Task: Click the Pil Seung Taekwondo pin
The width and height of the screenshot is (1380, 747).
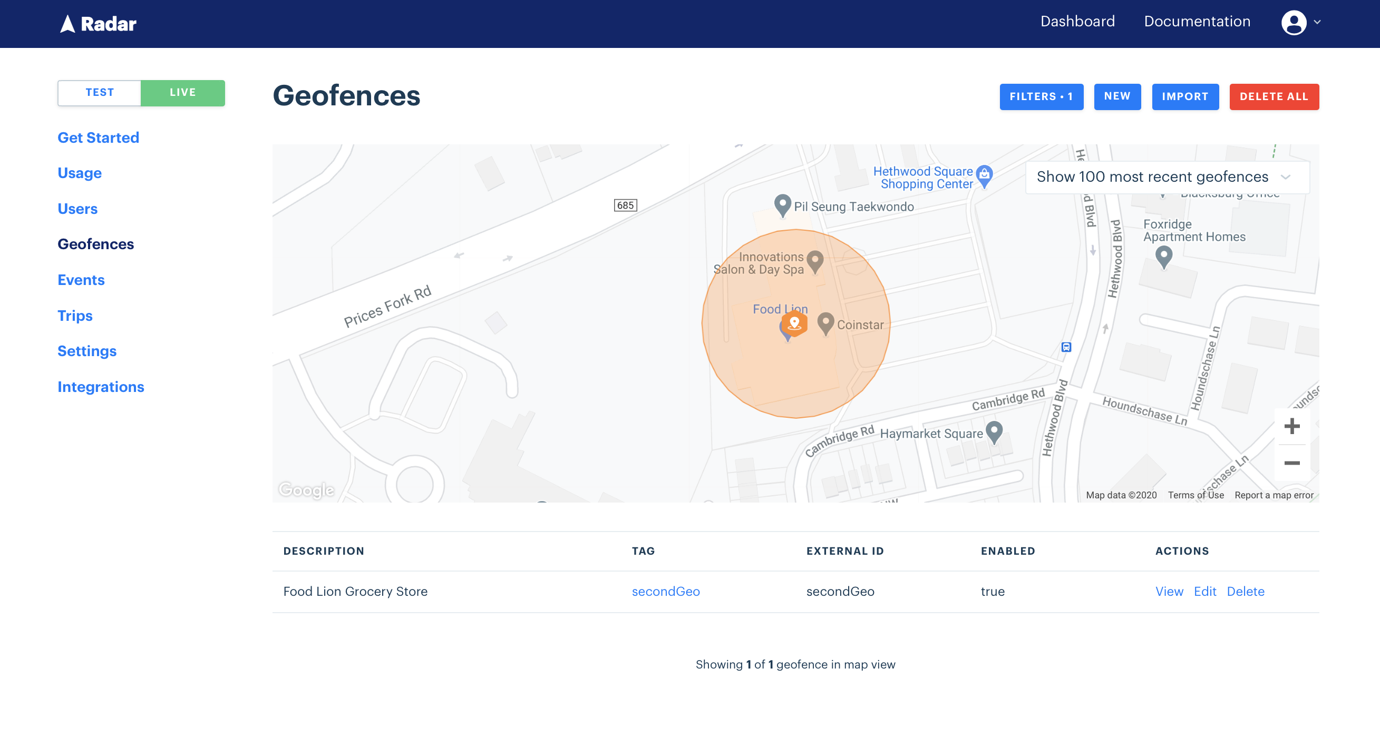Action: (x=783, y=204)
